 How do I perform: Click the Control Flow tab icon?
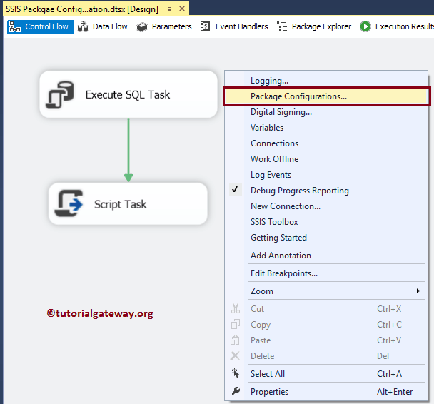[15, 27]
